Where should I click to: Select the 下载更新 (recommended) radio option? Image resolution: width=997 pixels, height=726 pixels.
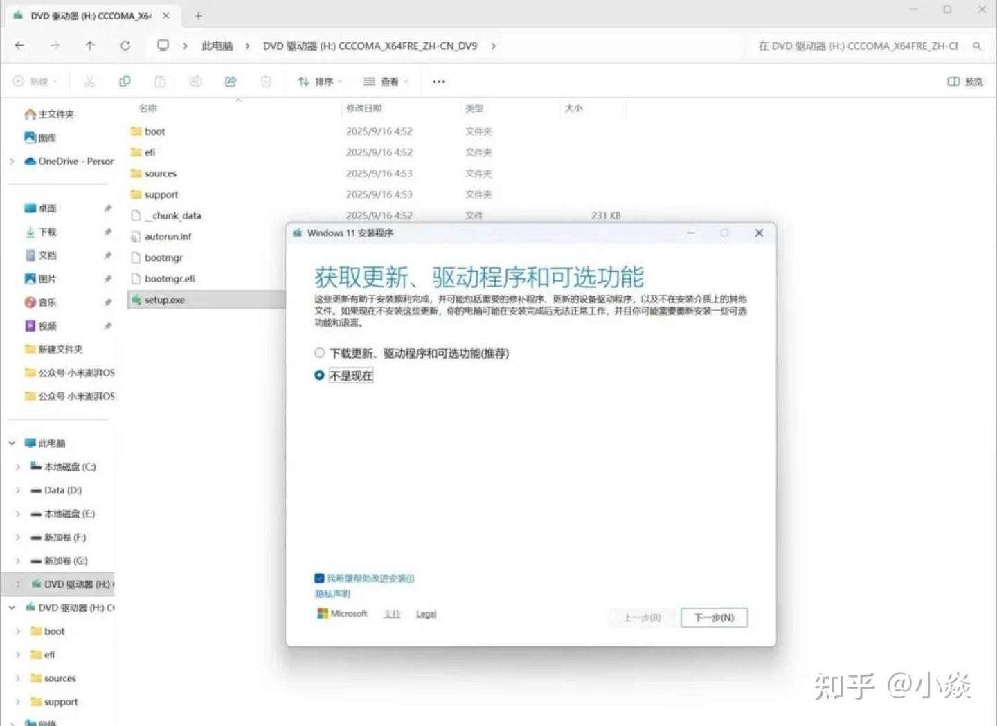(x=319, y=353)
